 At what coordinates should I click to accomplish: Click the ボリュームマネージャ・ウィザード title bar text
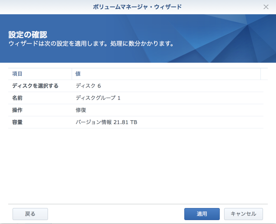tap(138, 7)
